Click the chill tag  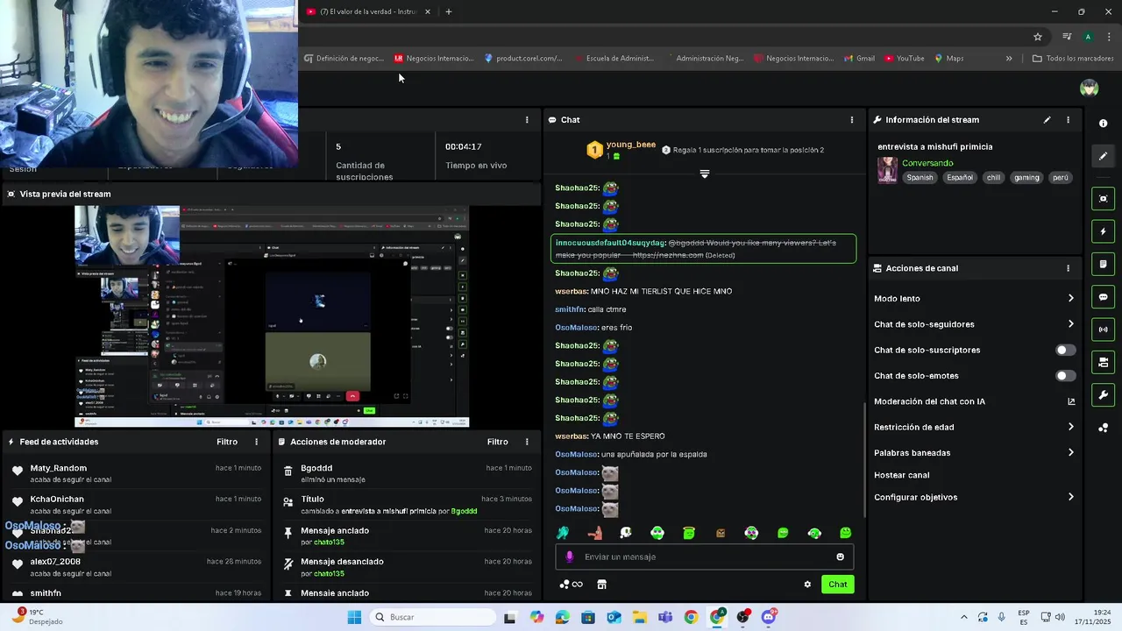993,177
